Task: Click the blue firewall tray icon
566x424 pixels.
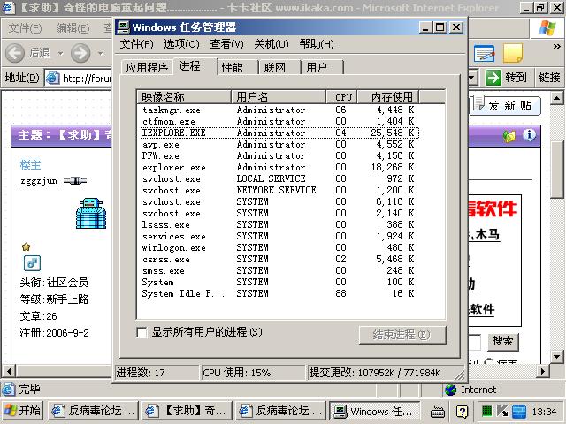Action: click(519, 412)
